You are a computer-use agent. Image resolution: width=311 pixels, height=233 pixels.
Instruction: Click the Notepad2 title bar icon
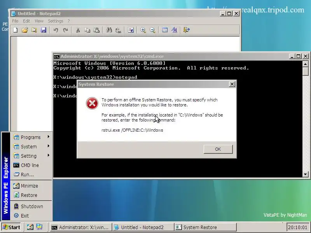[x=14, y=14]
